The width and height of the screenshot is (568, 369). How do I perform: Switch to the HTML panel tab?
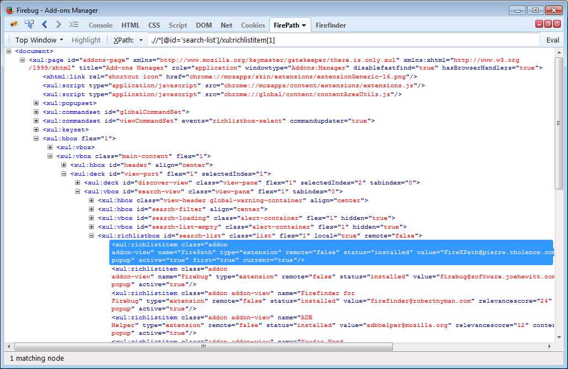[130, 25]
